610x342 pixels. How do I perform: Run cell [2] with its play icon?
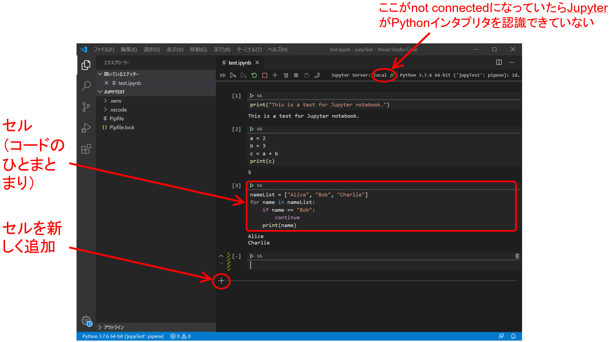pyautogui.click(x=252, y=129)
